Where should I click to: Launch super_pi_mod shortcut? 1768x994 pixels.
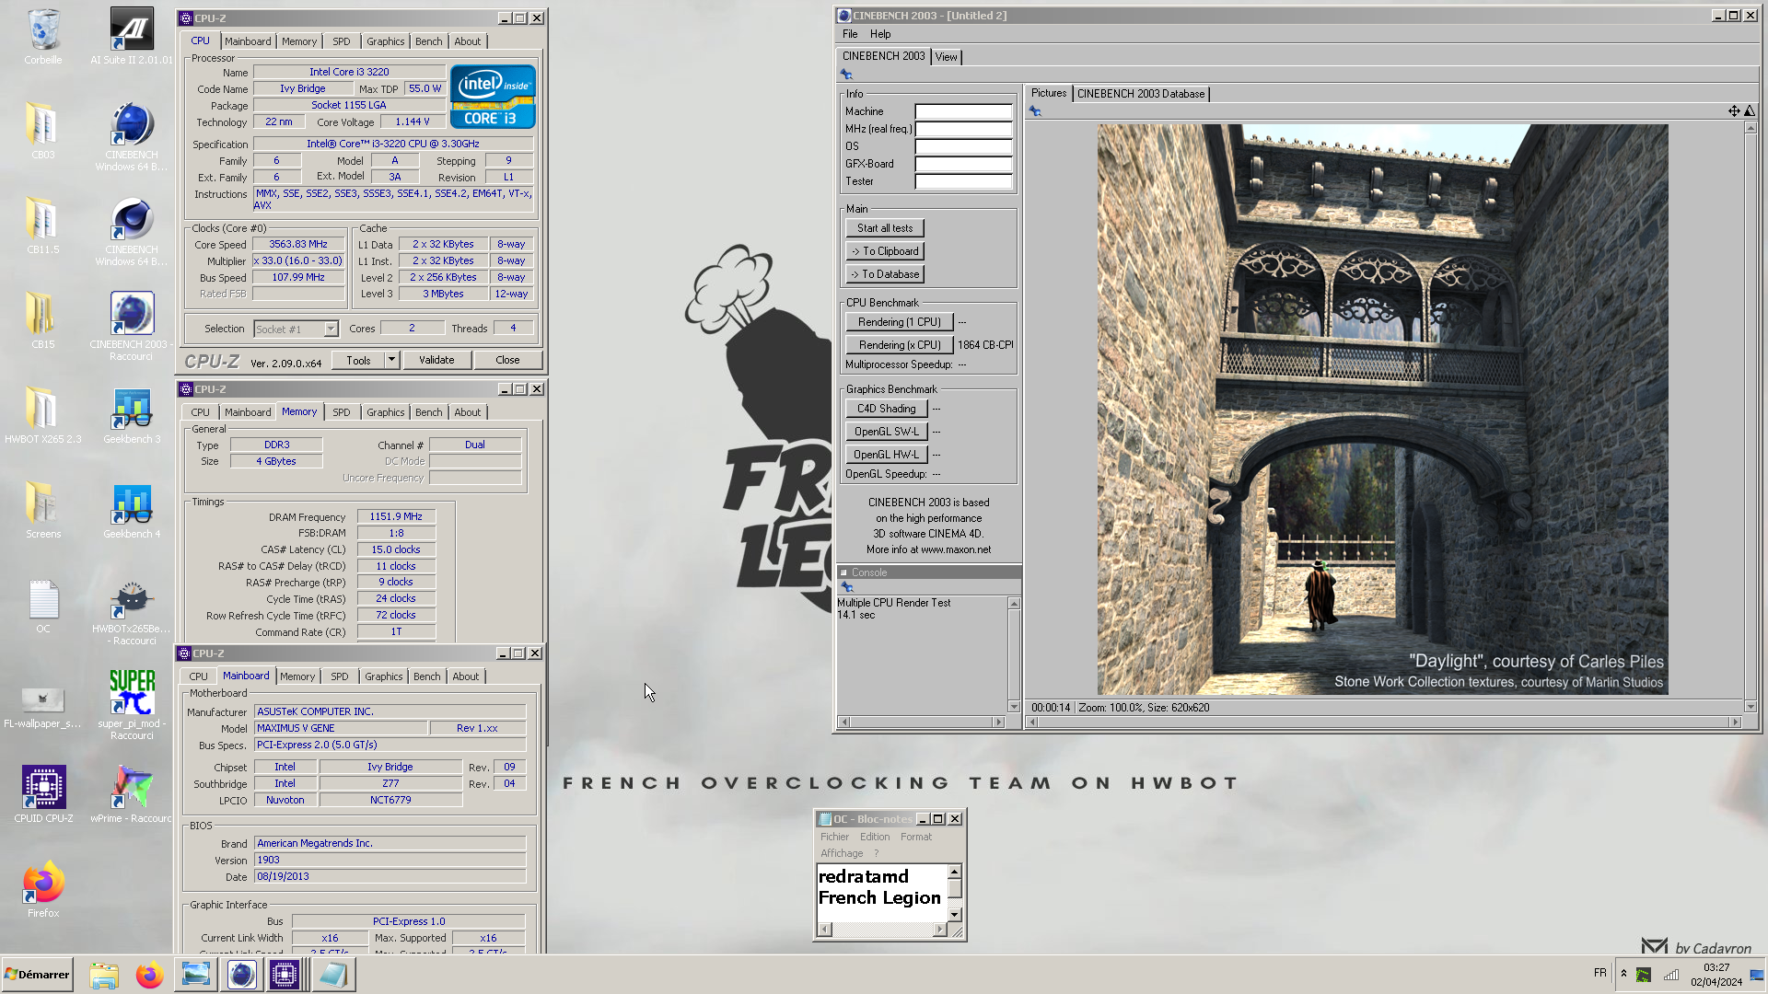pyautogui.click(x=132, y=705)
